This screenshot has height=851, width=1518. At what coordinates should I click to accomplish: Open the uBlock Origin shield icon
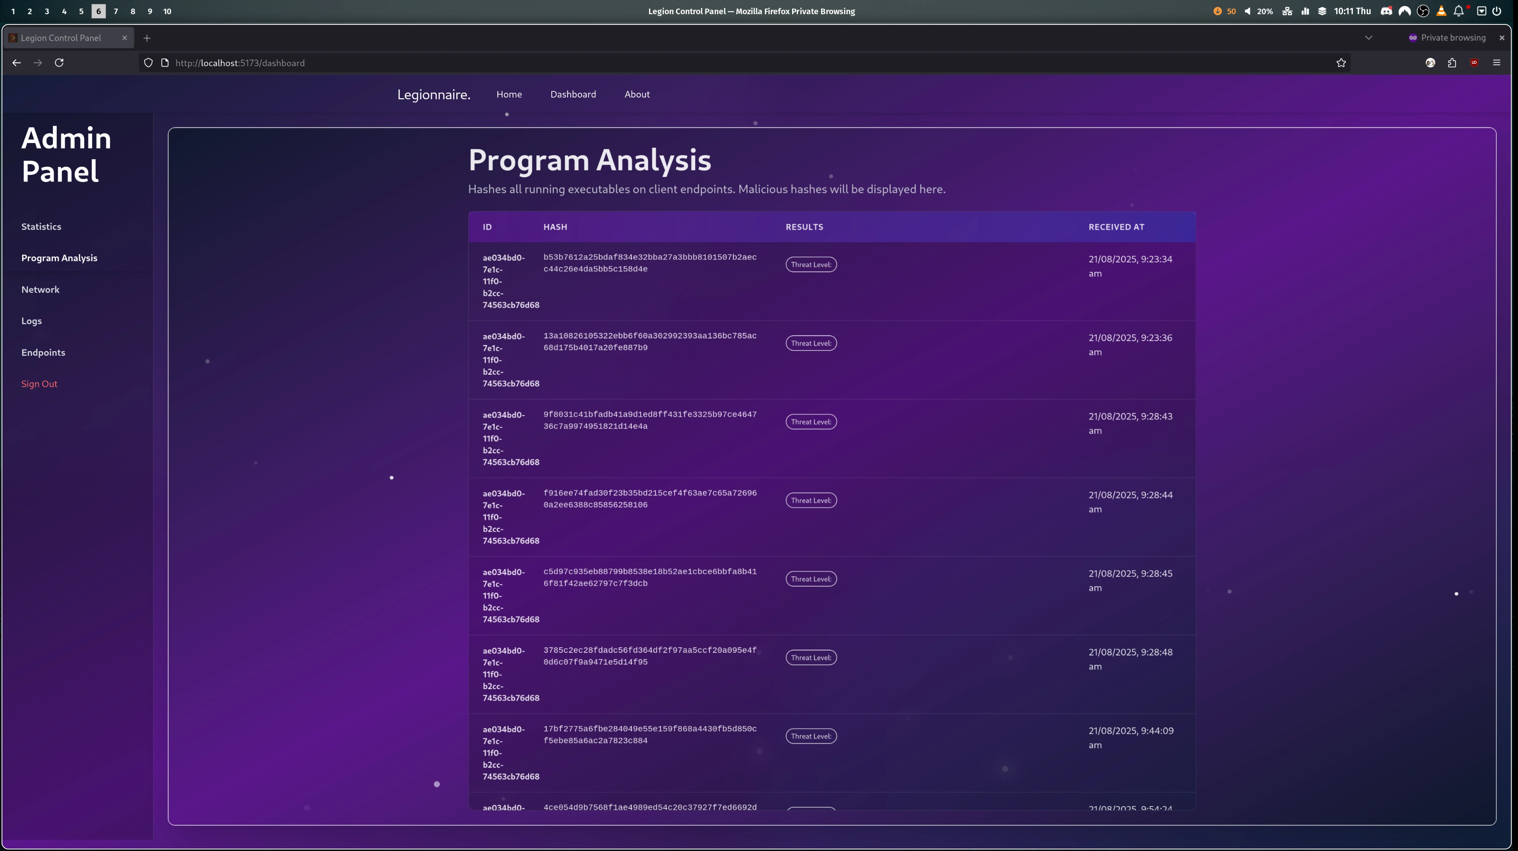[1474, 63]
